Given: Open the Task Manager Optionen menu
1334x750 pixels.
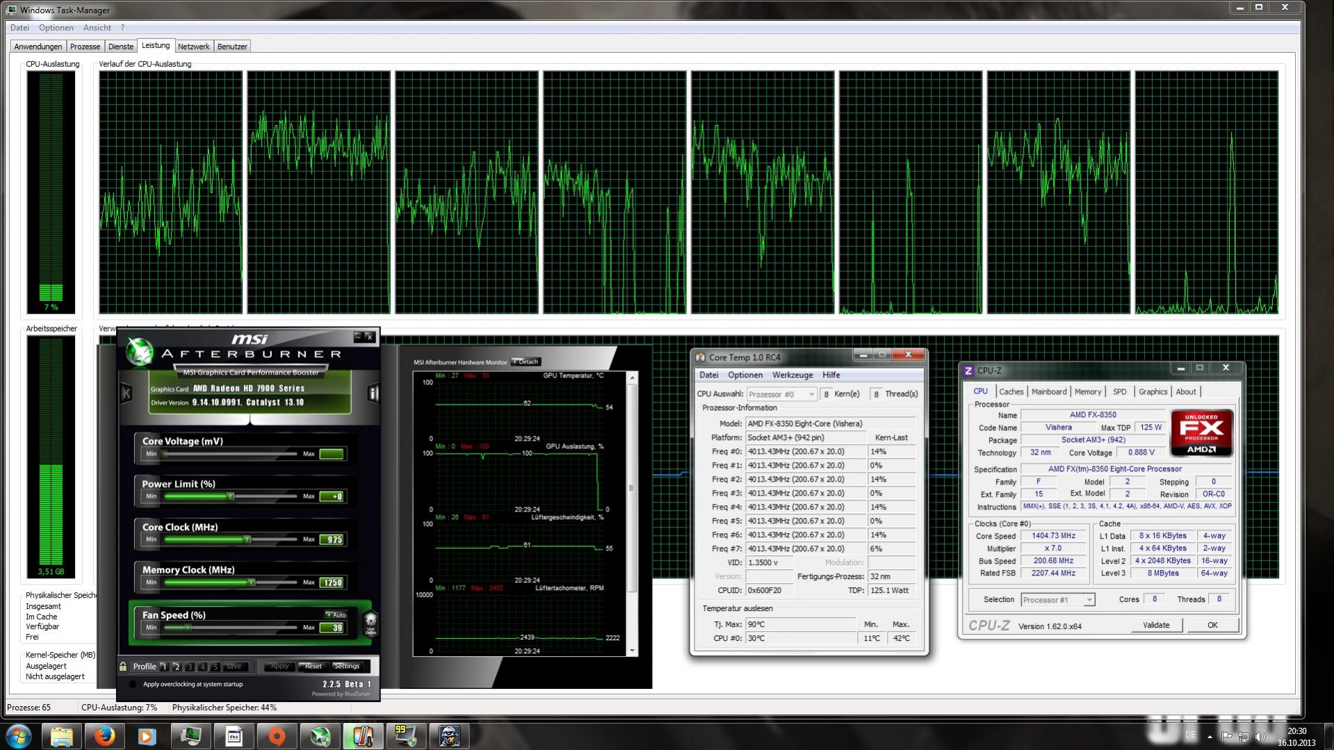Looking at the screenshot, I should click(x=56, y=28).
